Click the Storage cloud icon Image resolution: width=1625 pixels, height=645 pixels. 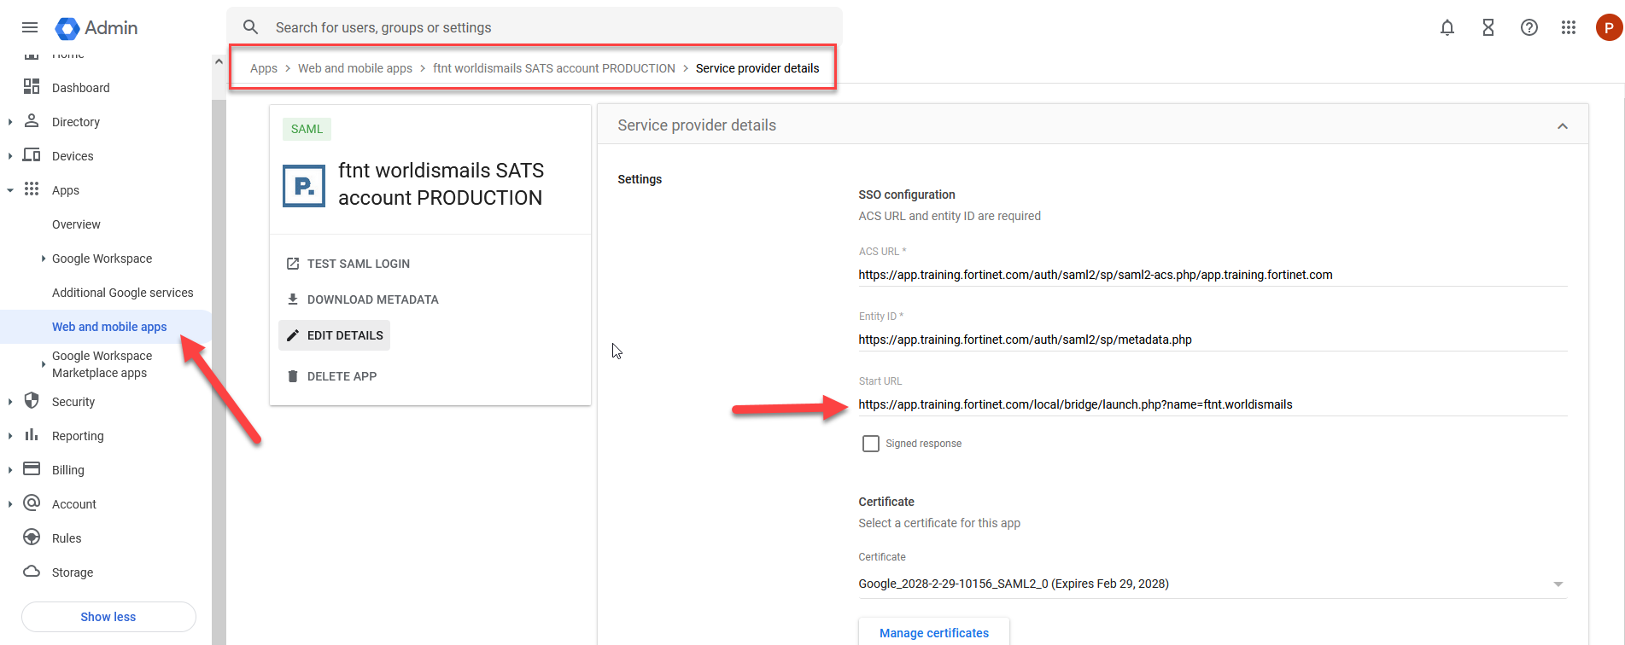coord(32,572)
